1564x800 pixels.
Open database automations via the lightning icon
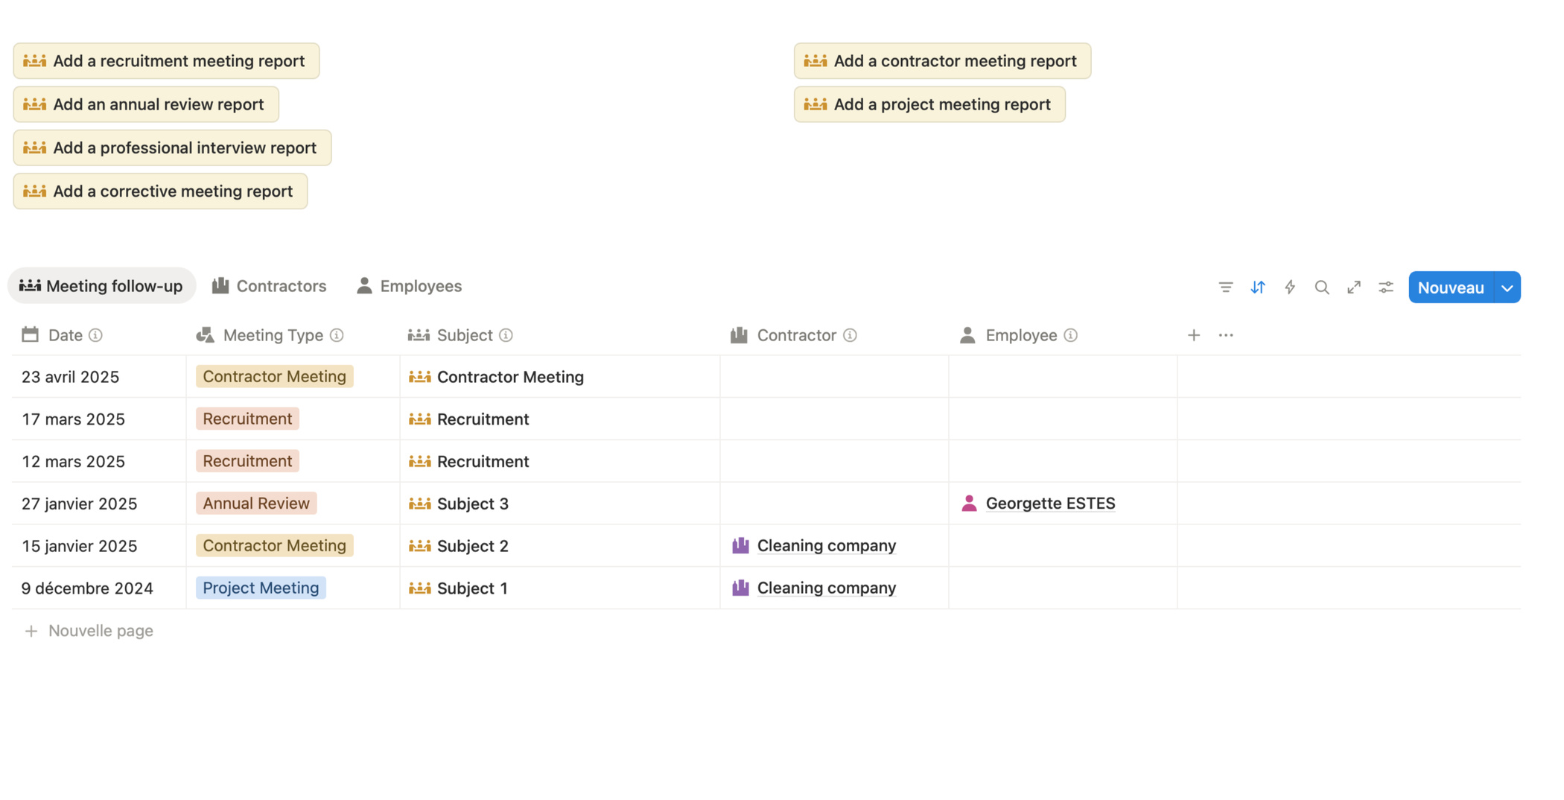coord(1290,287)
